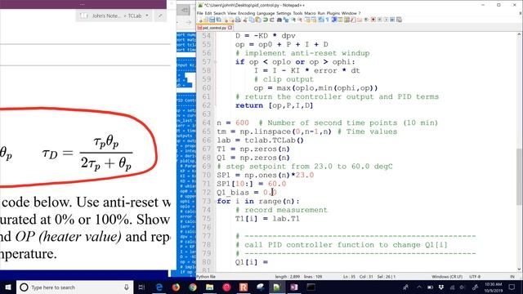This screenshot has width=523, height=294.
Task: Open the User Defined Language icon
Action: (x=341, y=20)
